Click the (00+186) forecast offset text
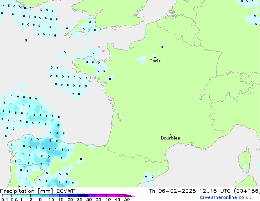This screenshot has height=201, width=260. point(247,191)
